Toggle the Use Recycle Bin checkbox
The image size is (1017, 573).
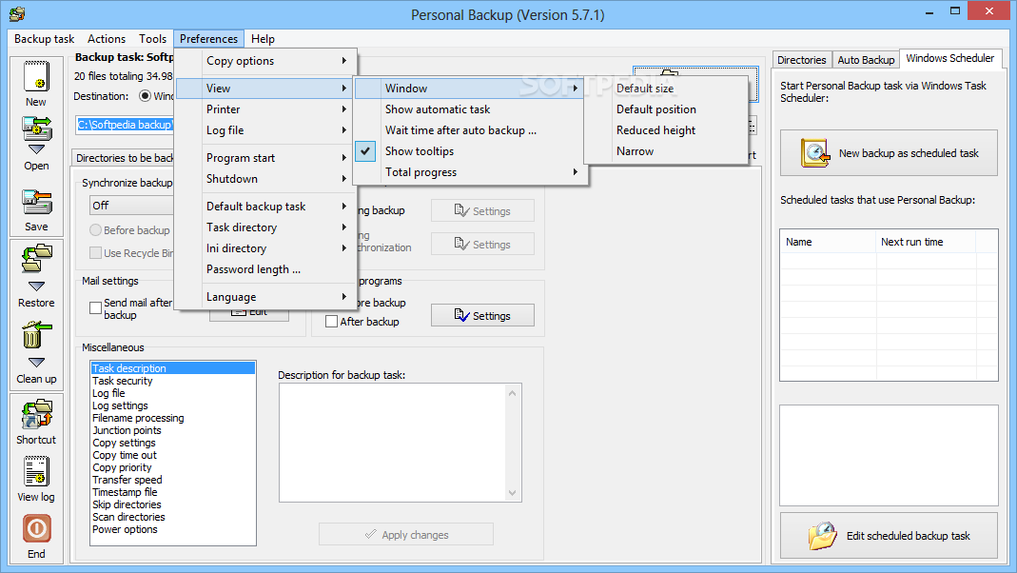pos(95,252)
